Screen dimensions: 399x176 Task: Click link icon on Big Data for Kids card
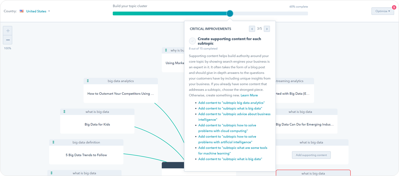click(65, 112)
